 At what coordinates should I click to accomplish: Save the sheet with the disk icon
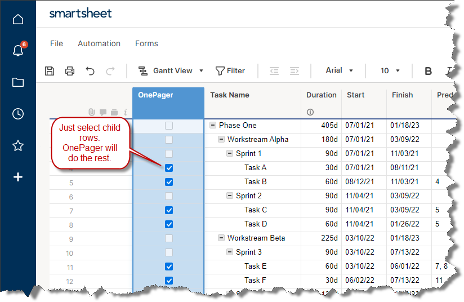click(50, 71)
